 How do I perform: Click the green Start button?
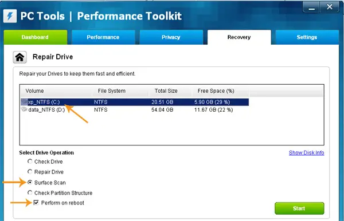(x=299, y=208)
